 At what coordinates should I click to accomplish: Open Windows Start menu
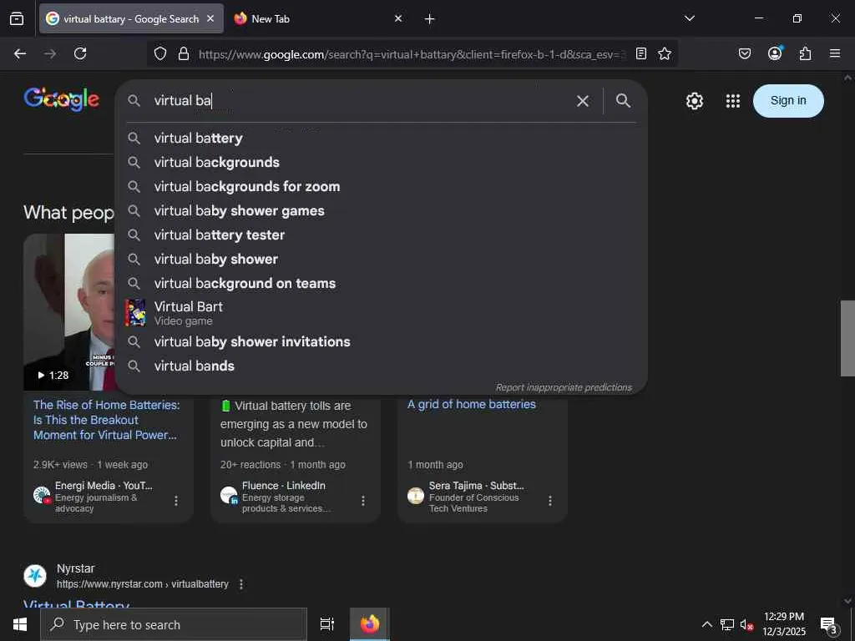point(20,624)
